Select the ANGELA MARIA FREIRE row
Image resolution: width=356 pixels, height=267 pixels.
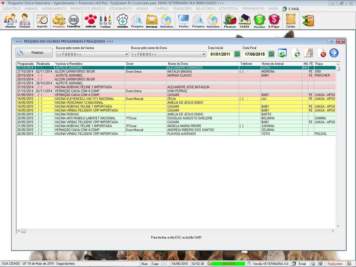tap(176, 126)
